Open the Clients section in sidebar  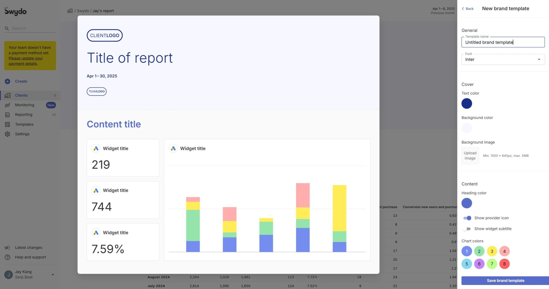21,95
